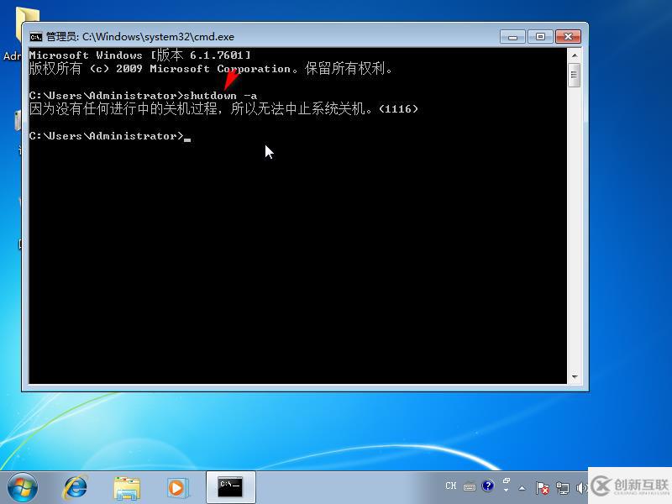Maximize the cmd.exe window

pos(540,37)
